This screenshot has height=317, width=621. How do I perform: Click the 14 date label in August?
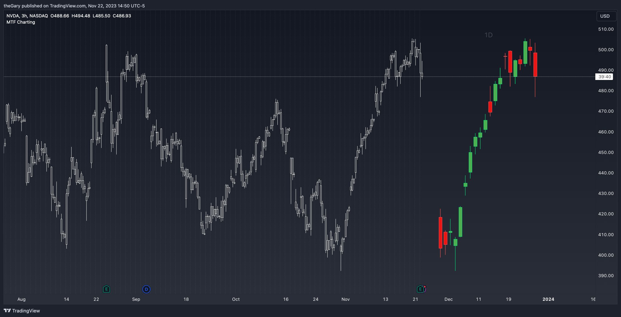tap(66, 299)
